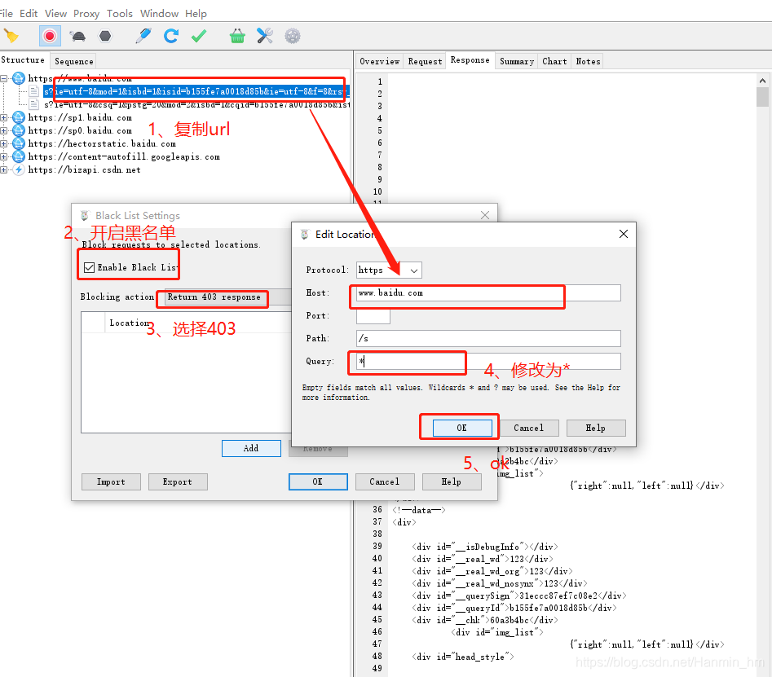
Task: Switch to the Summary tab
Action: coord(517,61)
